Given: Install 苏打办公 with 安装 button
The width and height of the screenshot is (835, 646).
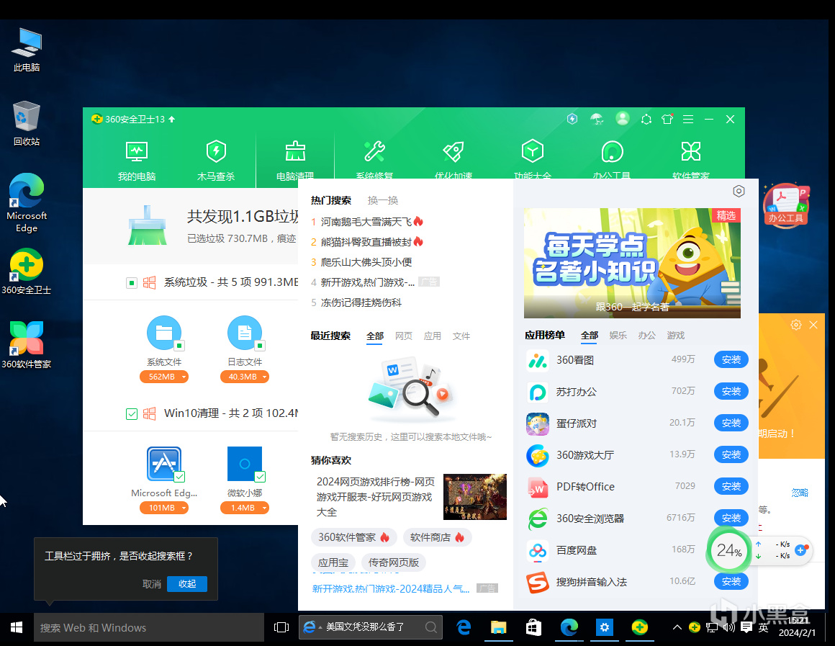Looking at the screenshot, I should [731, 391].
